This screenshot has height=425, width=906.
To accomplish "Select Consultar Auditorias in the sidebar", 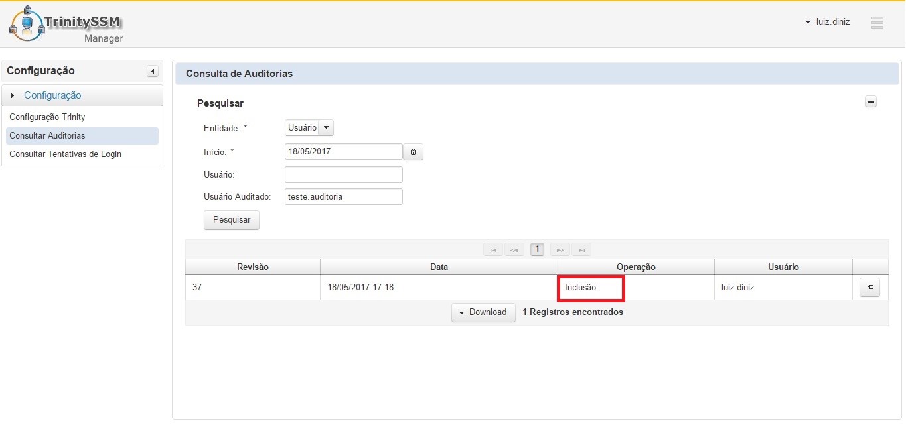I will click(x=47, y=136).
